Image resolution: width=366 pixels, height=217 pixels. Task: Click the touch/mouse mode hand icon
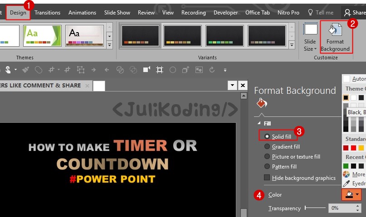[8, 70]
